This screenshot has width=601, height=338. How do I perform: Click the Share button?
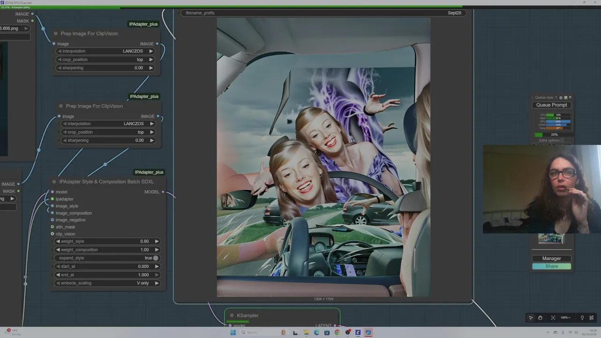[x=552, y=266]
